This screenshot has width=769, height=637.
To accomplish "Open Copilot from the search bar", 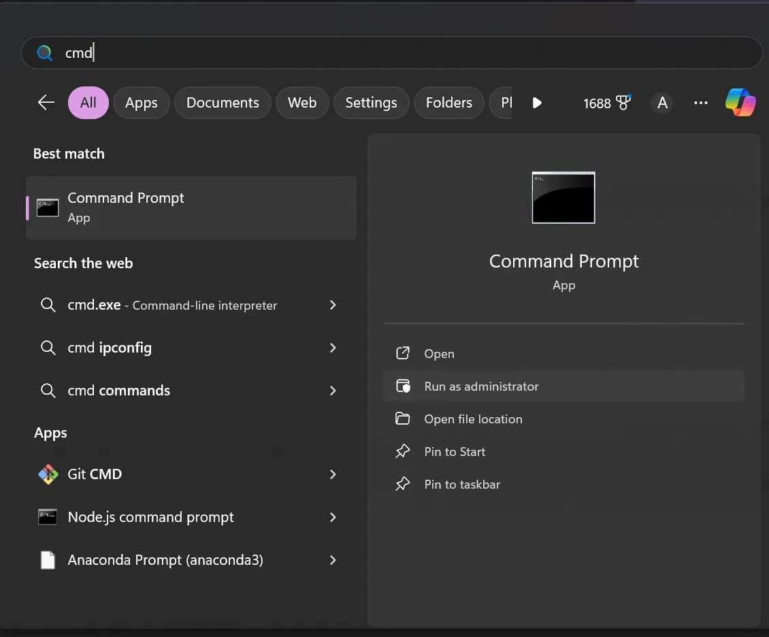I will pyautogui.click(x=740, y=102).
